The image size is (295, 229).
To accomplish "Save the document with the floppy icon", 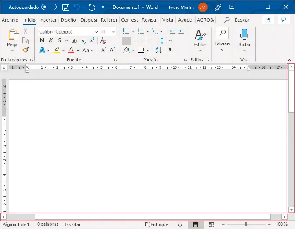I will [65, 7].
